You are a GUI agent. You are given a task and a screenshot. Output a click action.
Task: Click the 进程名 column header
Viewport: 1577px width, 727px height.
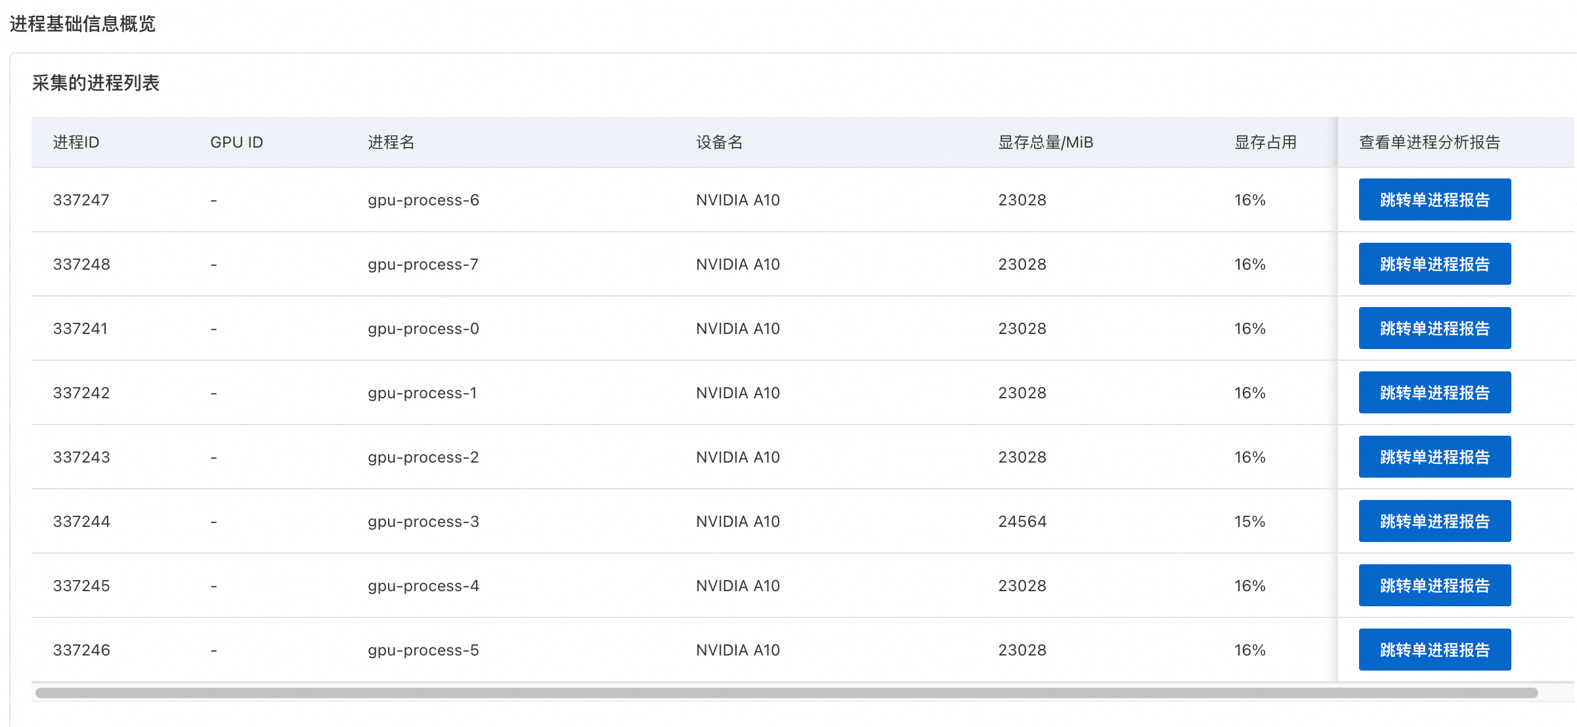391,142
